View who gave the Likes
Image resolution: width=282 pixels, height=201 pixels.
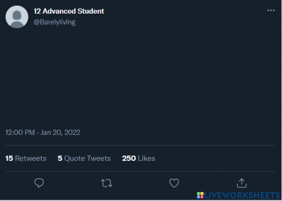tap(146, 158)
